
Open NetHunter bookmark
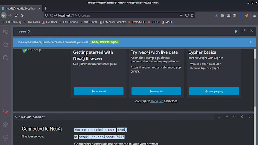89,22
